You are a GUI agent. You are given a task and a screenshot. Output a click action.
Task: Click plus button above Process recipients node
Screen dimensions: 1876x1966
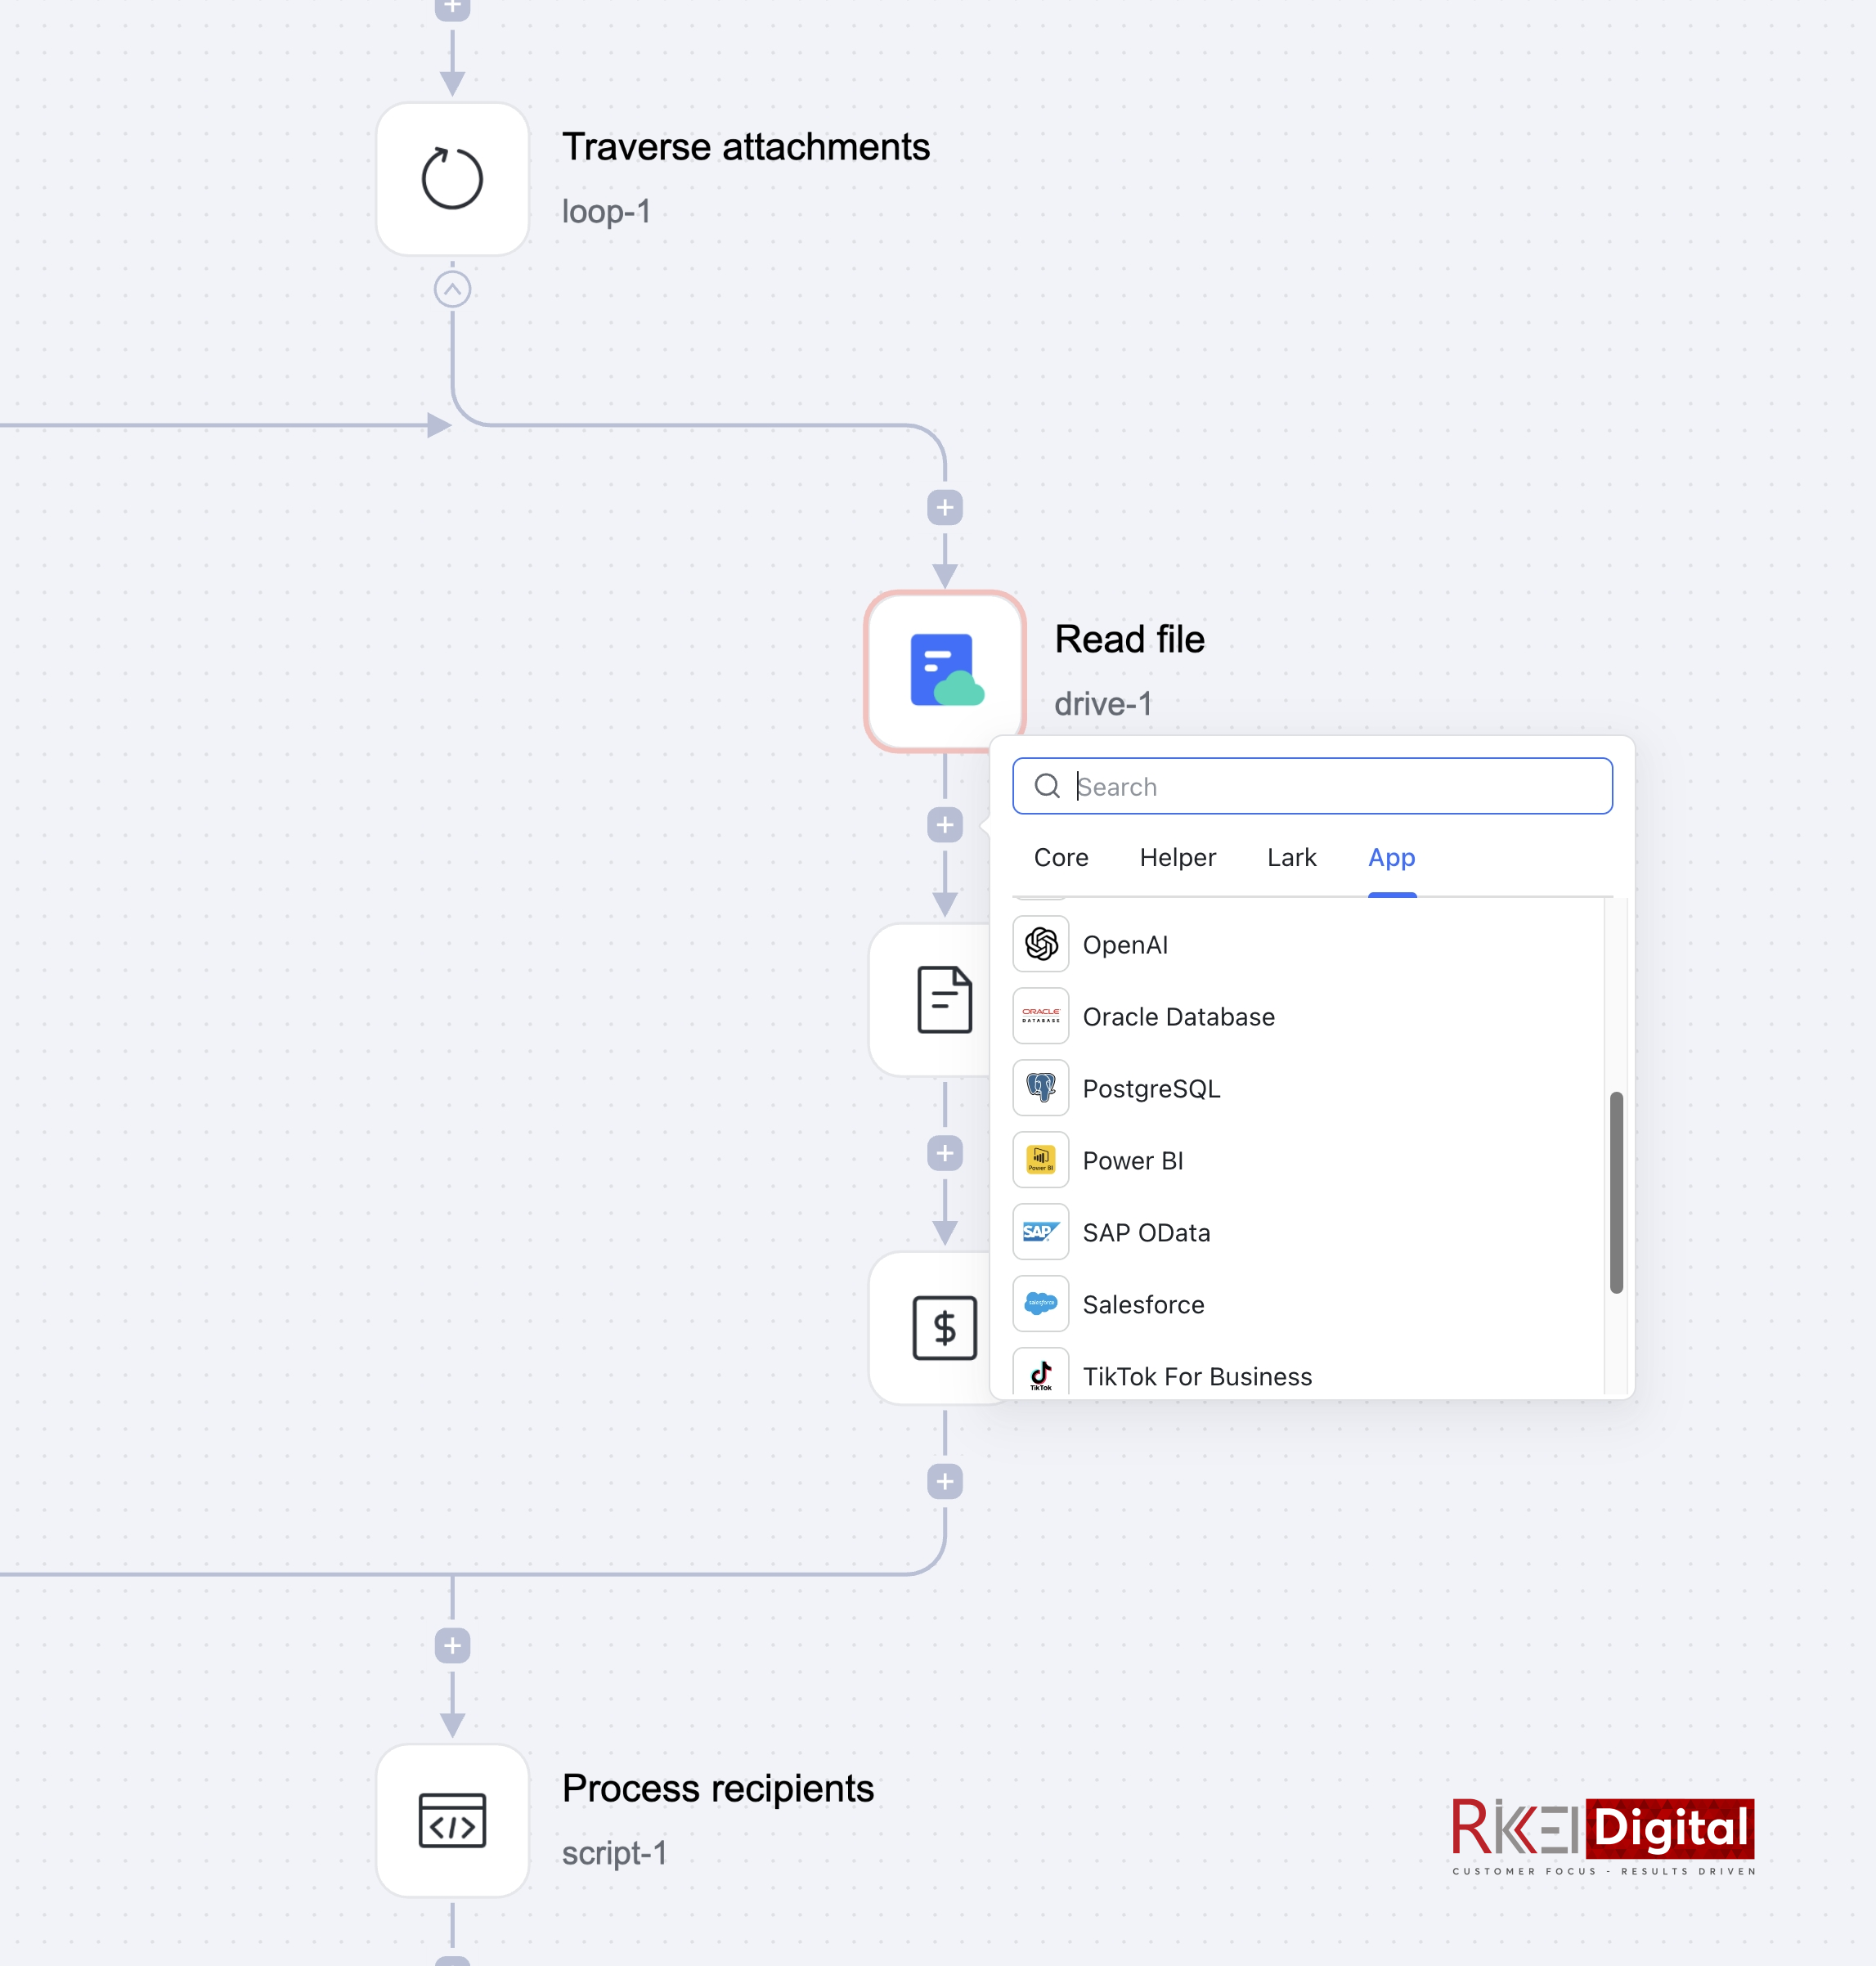click(x=452, y=1645)
